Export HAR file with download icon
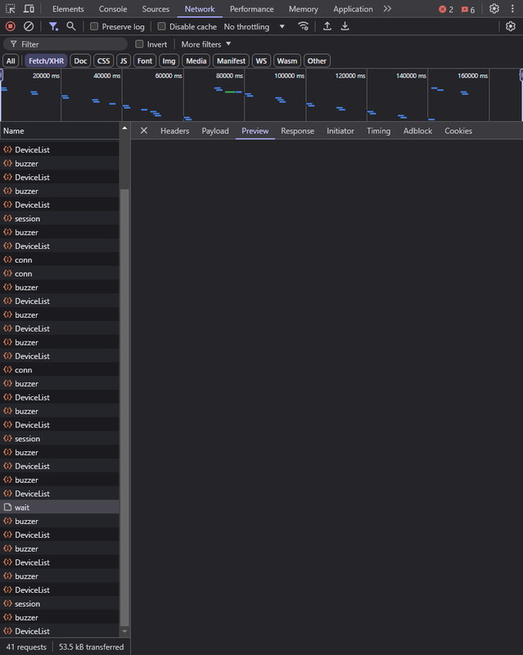This screenshot has width=523, height=655. [x=345, y=26]
